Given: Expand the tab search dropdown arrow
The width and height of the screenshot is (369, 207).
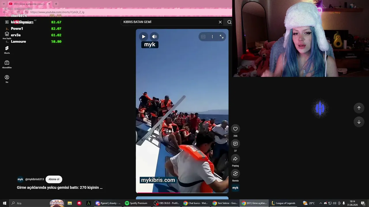Looking at the screenshot, I should click(3, 4).
